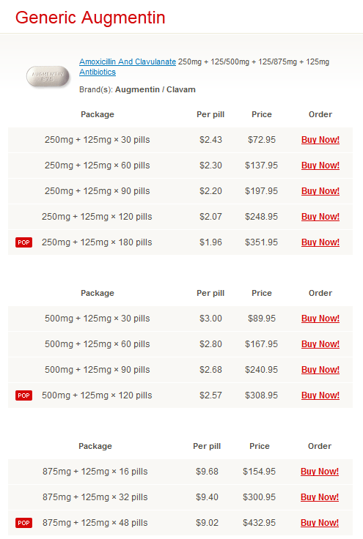Buy 250mg + 125mg × 30 pills
Screen dimensions: 363x539
pos(320,140)
